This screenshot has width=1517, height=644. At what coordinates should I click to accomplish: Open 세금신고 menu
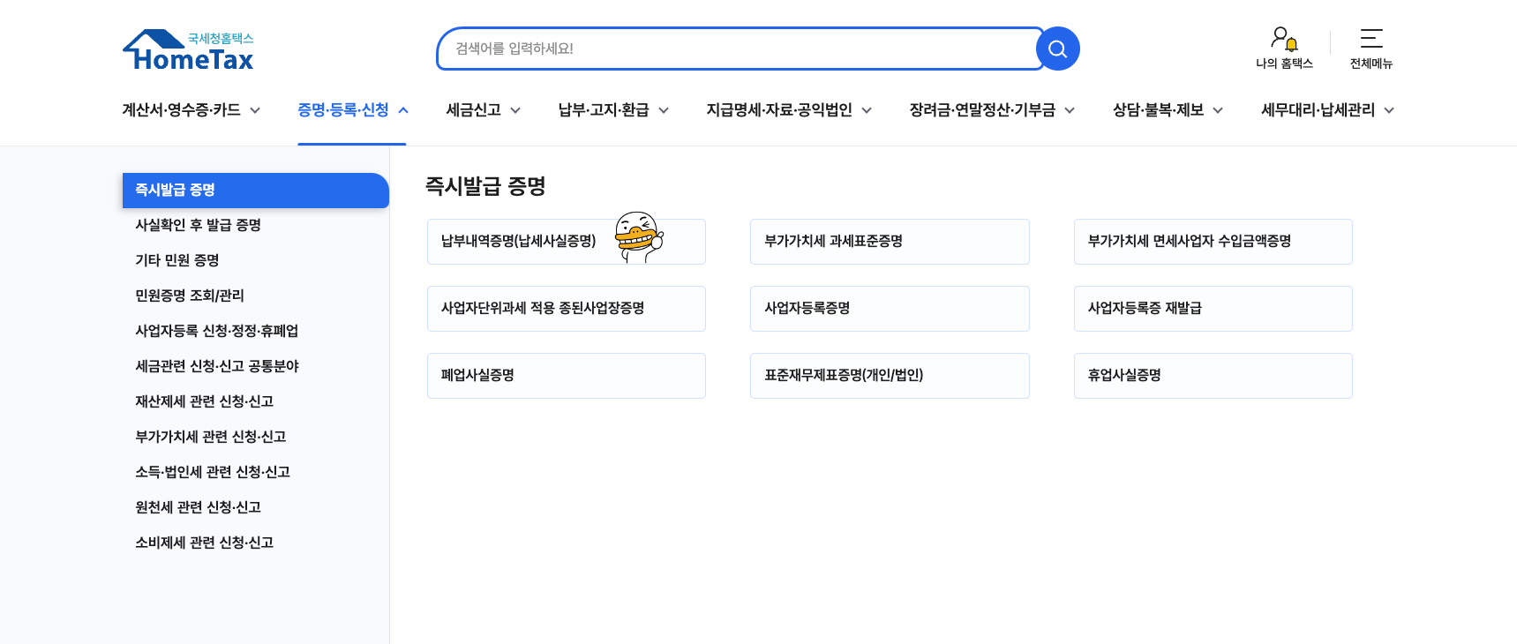[474, 110]
